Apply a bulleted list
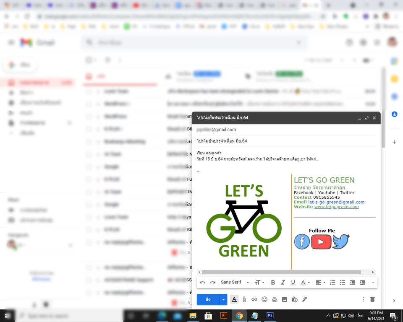The height and width of the screenshot is (322, 403). [343, 283]
